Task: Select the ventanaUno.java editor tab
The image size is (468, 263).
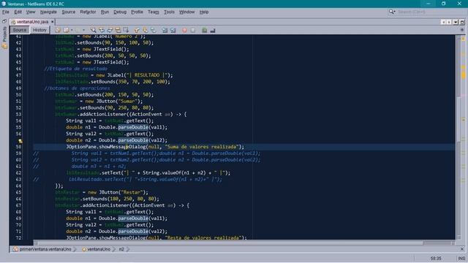Action: [32, 22]
